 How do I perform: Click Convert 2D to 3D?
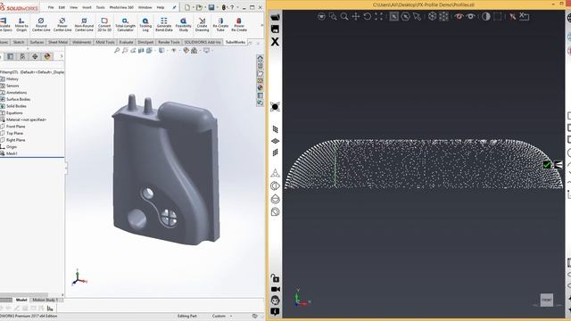tap(104, 24)
